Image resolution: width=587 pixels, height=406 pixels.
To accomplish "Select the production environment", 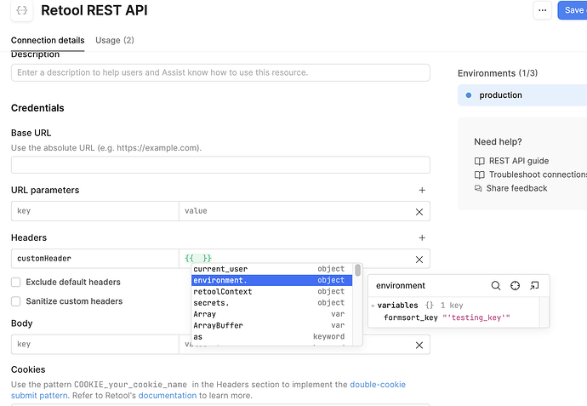I will [500, 95].
